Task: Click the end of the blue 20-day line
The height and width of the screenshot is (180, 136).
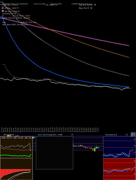Action: click(129, 87)
